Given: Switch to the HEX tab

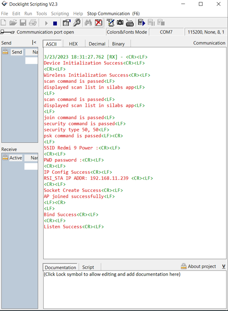Looking at the screenshot, I should tap(73, 44).
